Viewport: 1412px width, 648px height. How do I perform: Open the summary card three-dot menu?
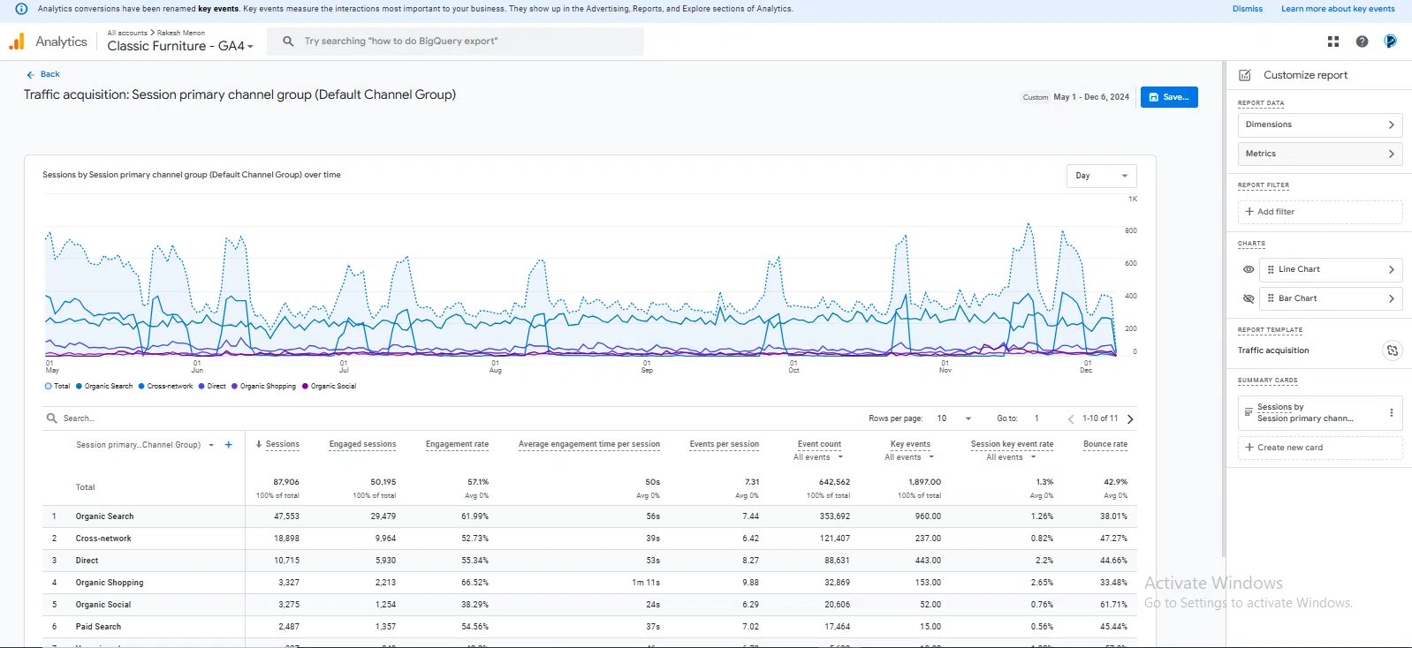click(1391, 412)
